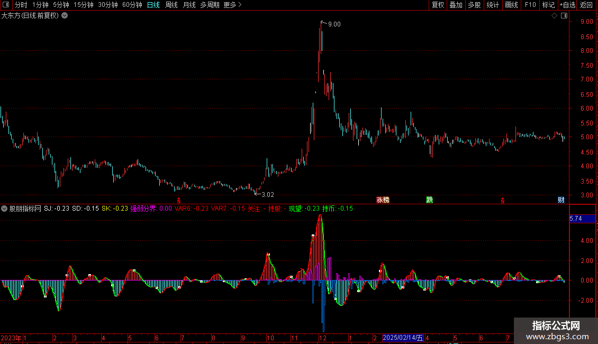
Task: Click the 强弱分界: 0.00 label
Action: 151,209
